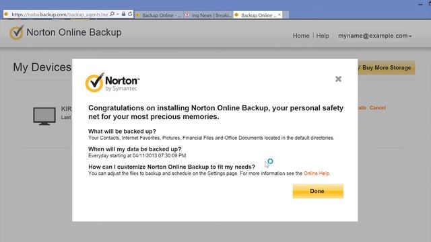The width and height of the screenshot is (431, 242).
Task: Go to Home in the page header
Action: click(x=301, y=36)
